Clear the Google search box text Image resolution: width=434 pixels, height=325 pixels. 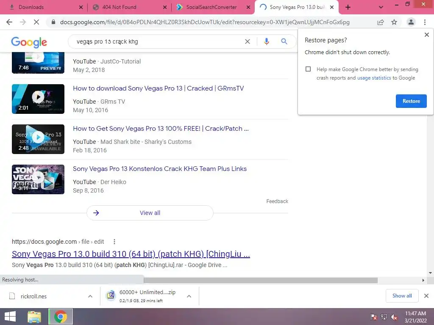click(248, 41)
